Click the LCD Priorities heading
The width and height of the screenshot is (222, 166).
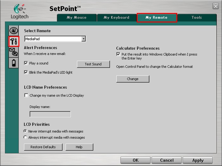(x=37, y=124)
